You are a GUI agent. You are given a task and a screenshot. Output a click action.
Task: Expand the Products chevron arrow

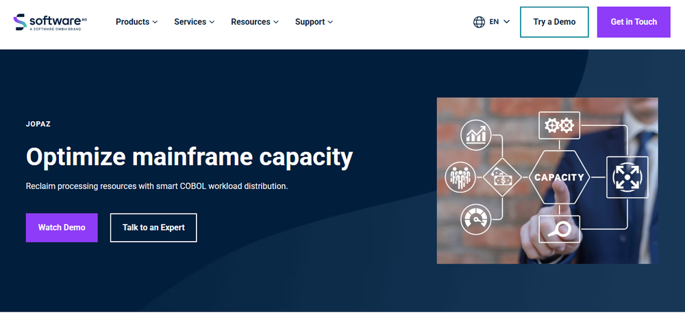pos(155,22)
